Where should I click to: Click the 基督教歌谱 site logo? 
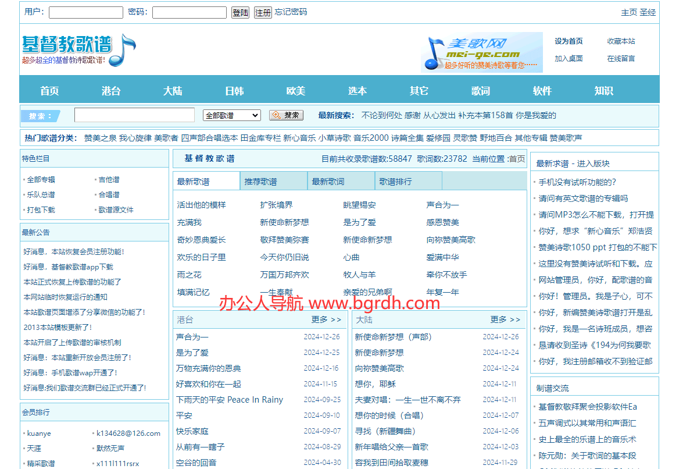pos(78,50)
